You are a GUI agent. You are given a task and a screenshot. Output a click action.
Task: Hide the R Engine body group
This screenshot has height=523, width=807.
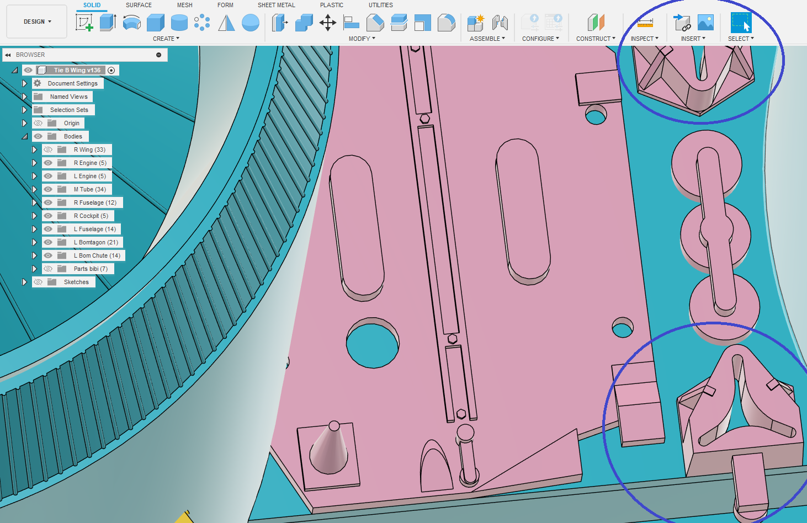[x=48, y=163]
